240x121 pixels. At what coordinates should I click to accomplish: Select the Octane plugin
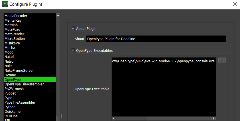pos(10,75)
